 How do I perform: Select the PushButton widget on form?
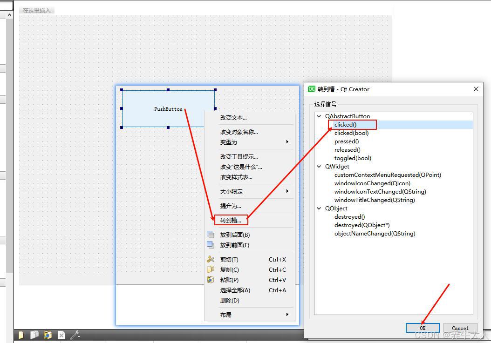[168, 108]
